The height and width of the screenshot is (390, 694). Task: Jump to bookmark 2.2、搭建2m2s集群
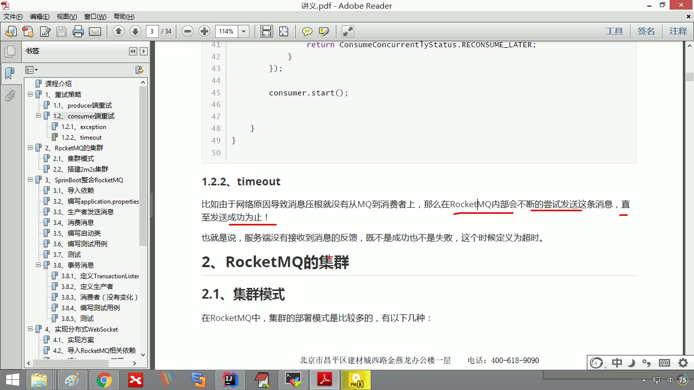(81, 170)
